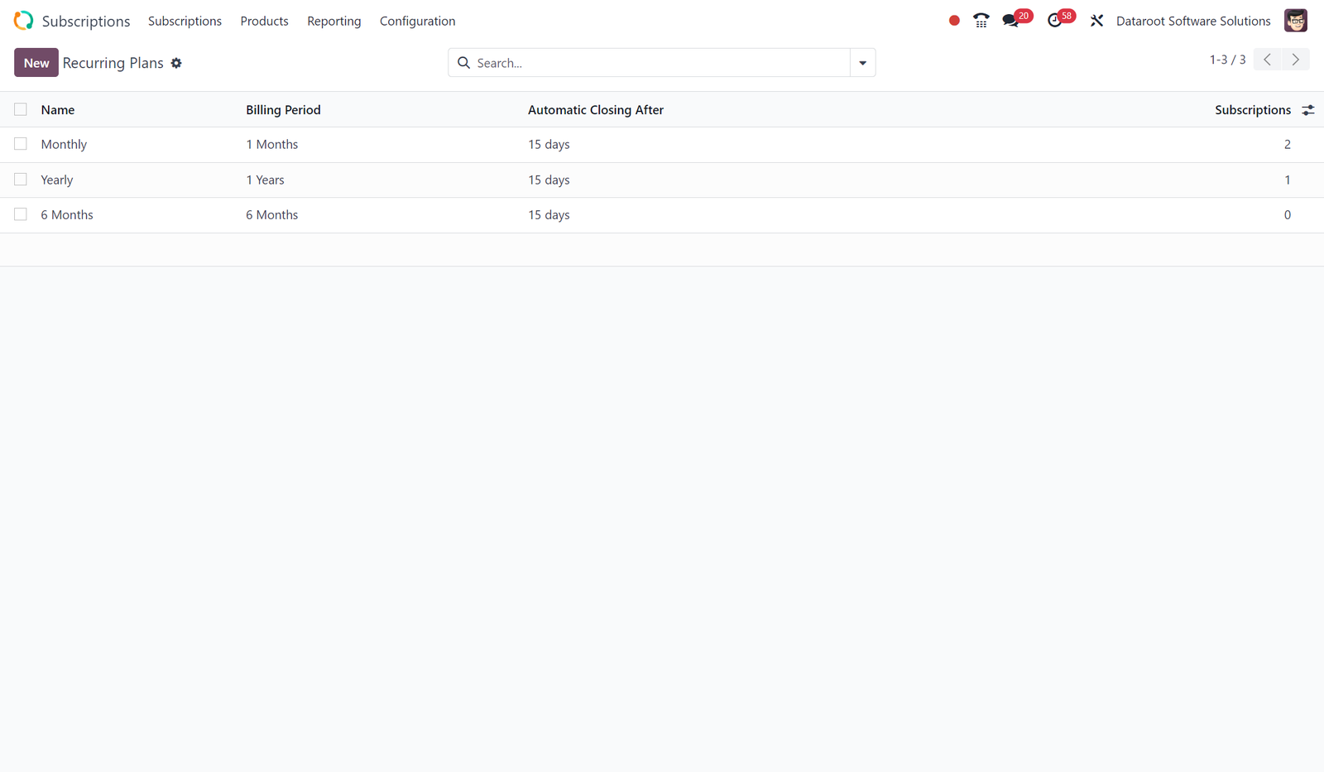This screenshot has width=1324, height=772.
Task: Click the Monthly row 15 days cell
Action: point(549,145)
